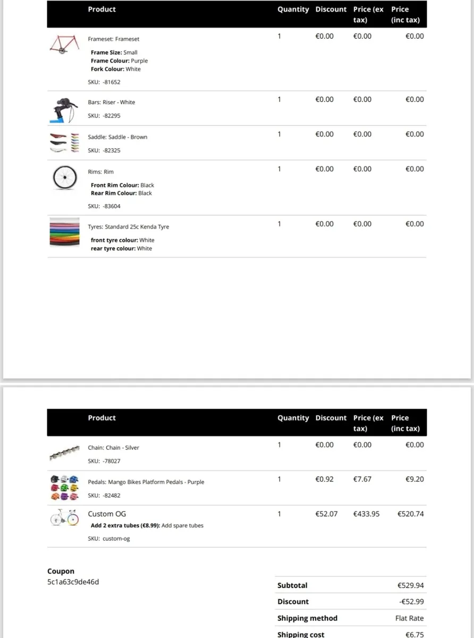Click the Standard 25c Kenda Tyre name
Image resolution: width=474 pixels, height=638 pixels.
pyautogui.click(x=129, y=227)
